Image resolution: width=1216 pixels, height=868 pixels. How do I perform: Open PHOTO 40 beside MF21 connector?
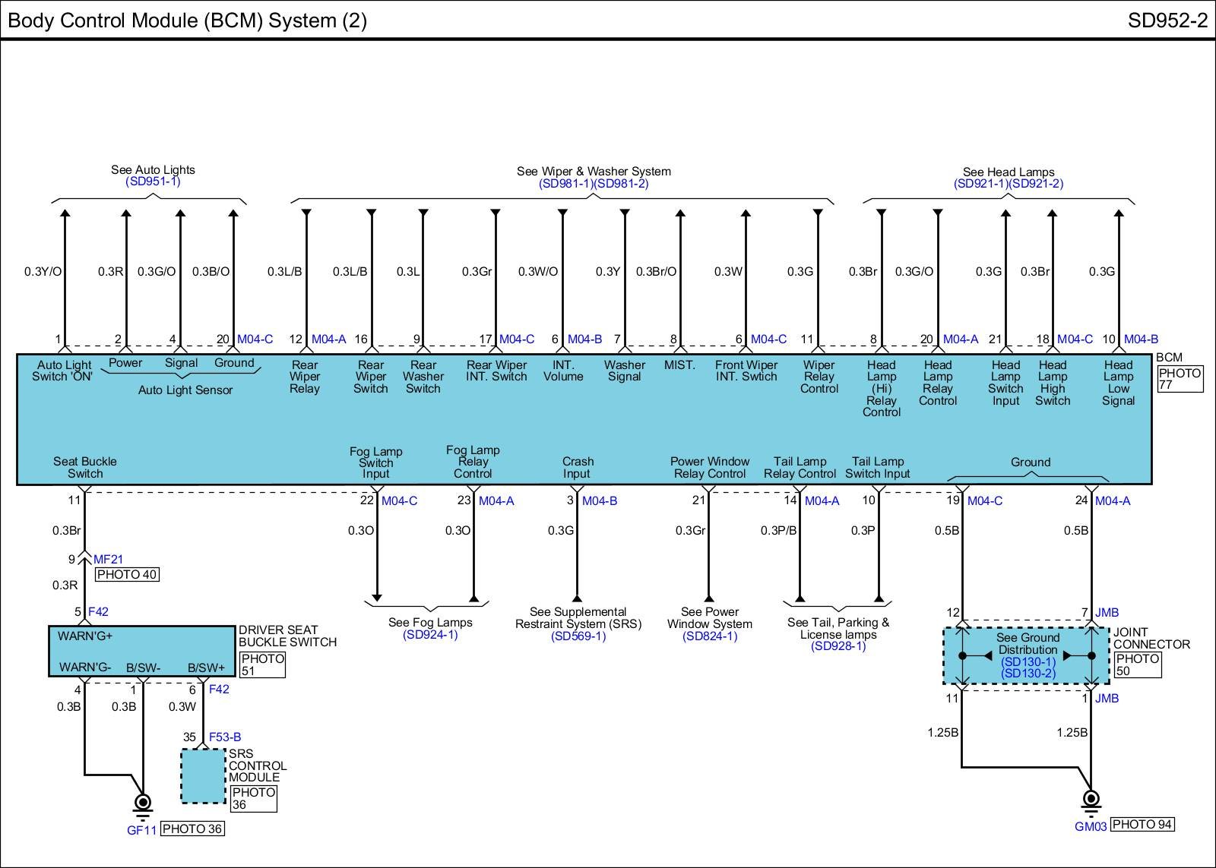tap(127, 575)
